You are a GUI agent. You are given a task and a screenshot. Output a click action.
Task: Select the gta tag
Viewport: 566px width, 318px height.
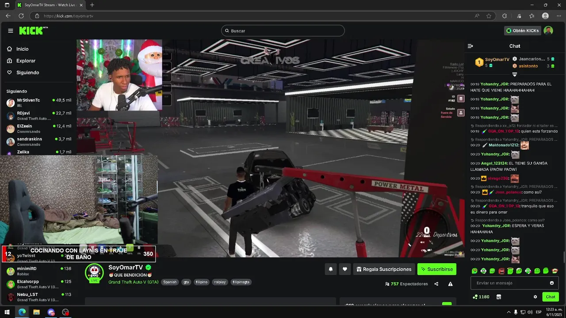click(x=186, y=282)
